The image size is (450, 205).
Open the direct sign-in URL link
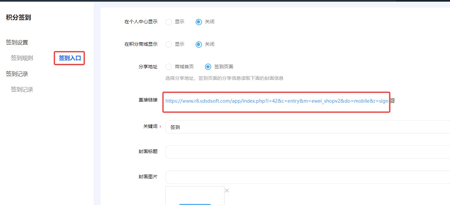277,101
